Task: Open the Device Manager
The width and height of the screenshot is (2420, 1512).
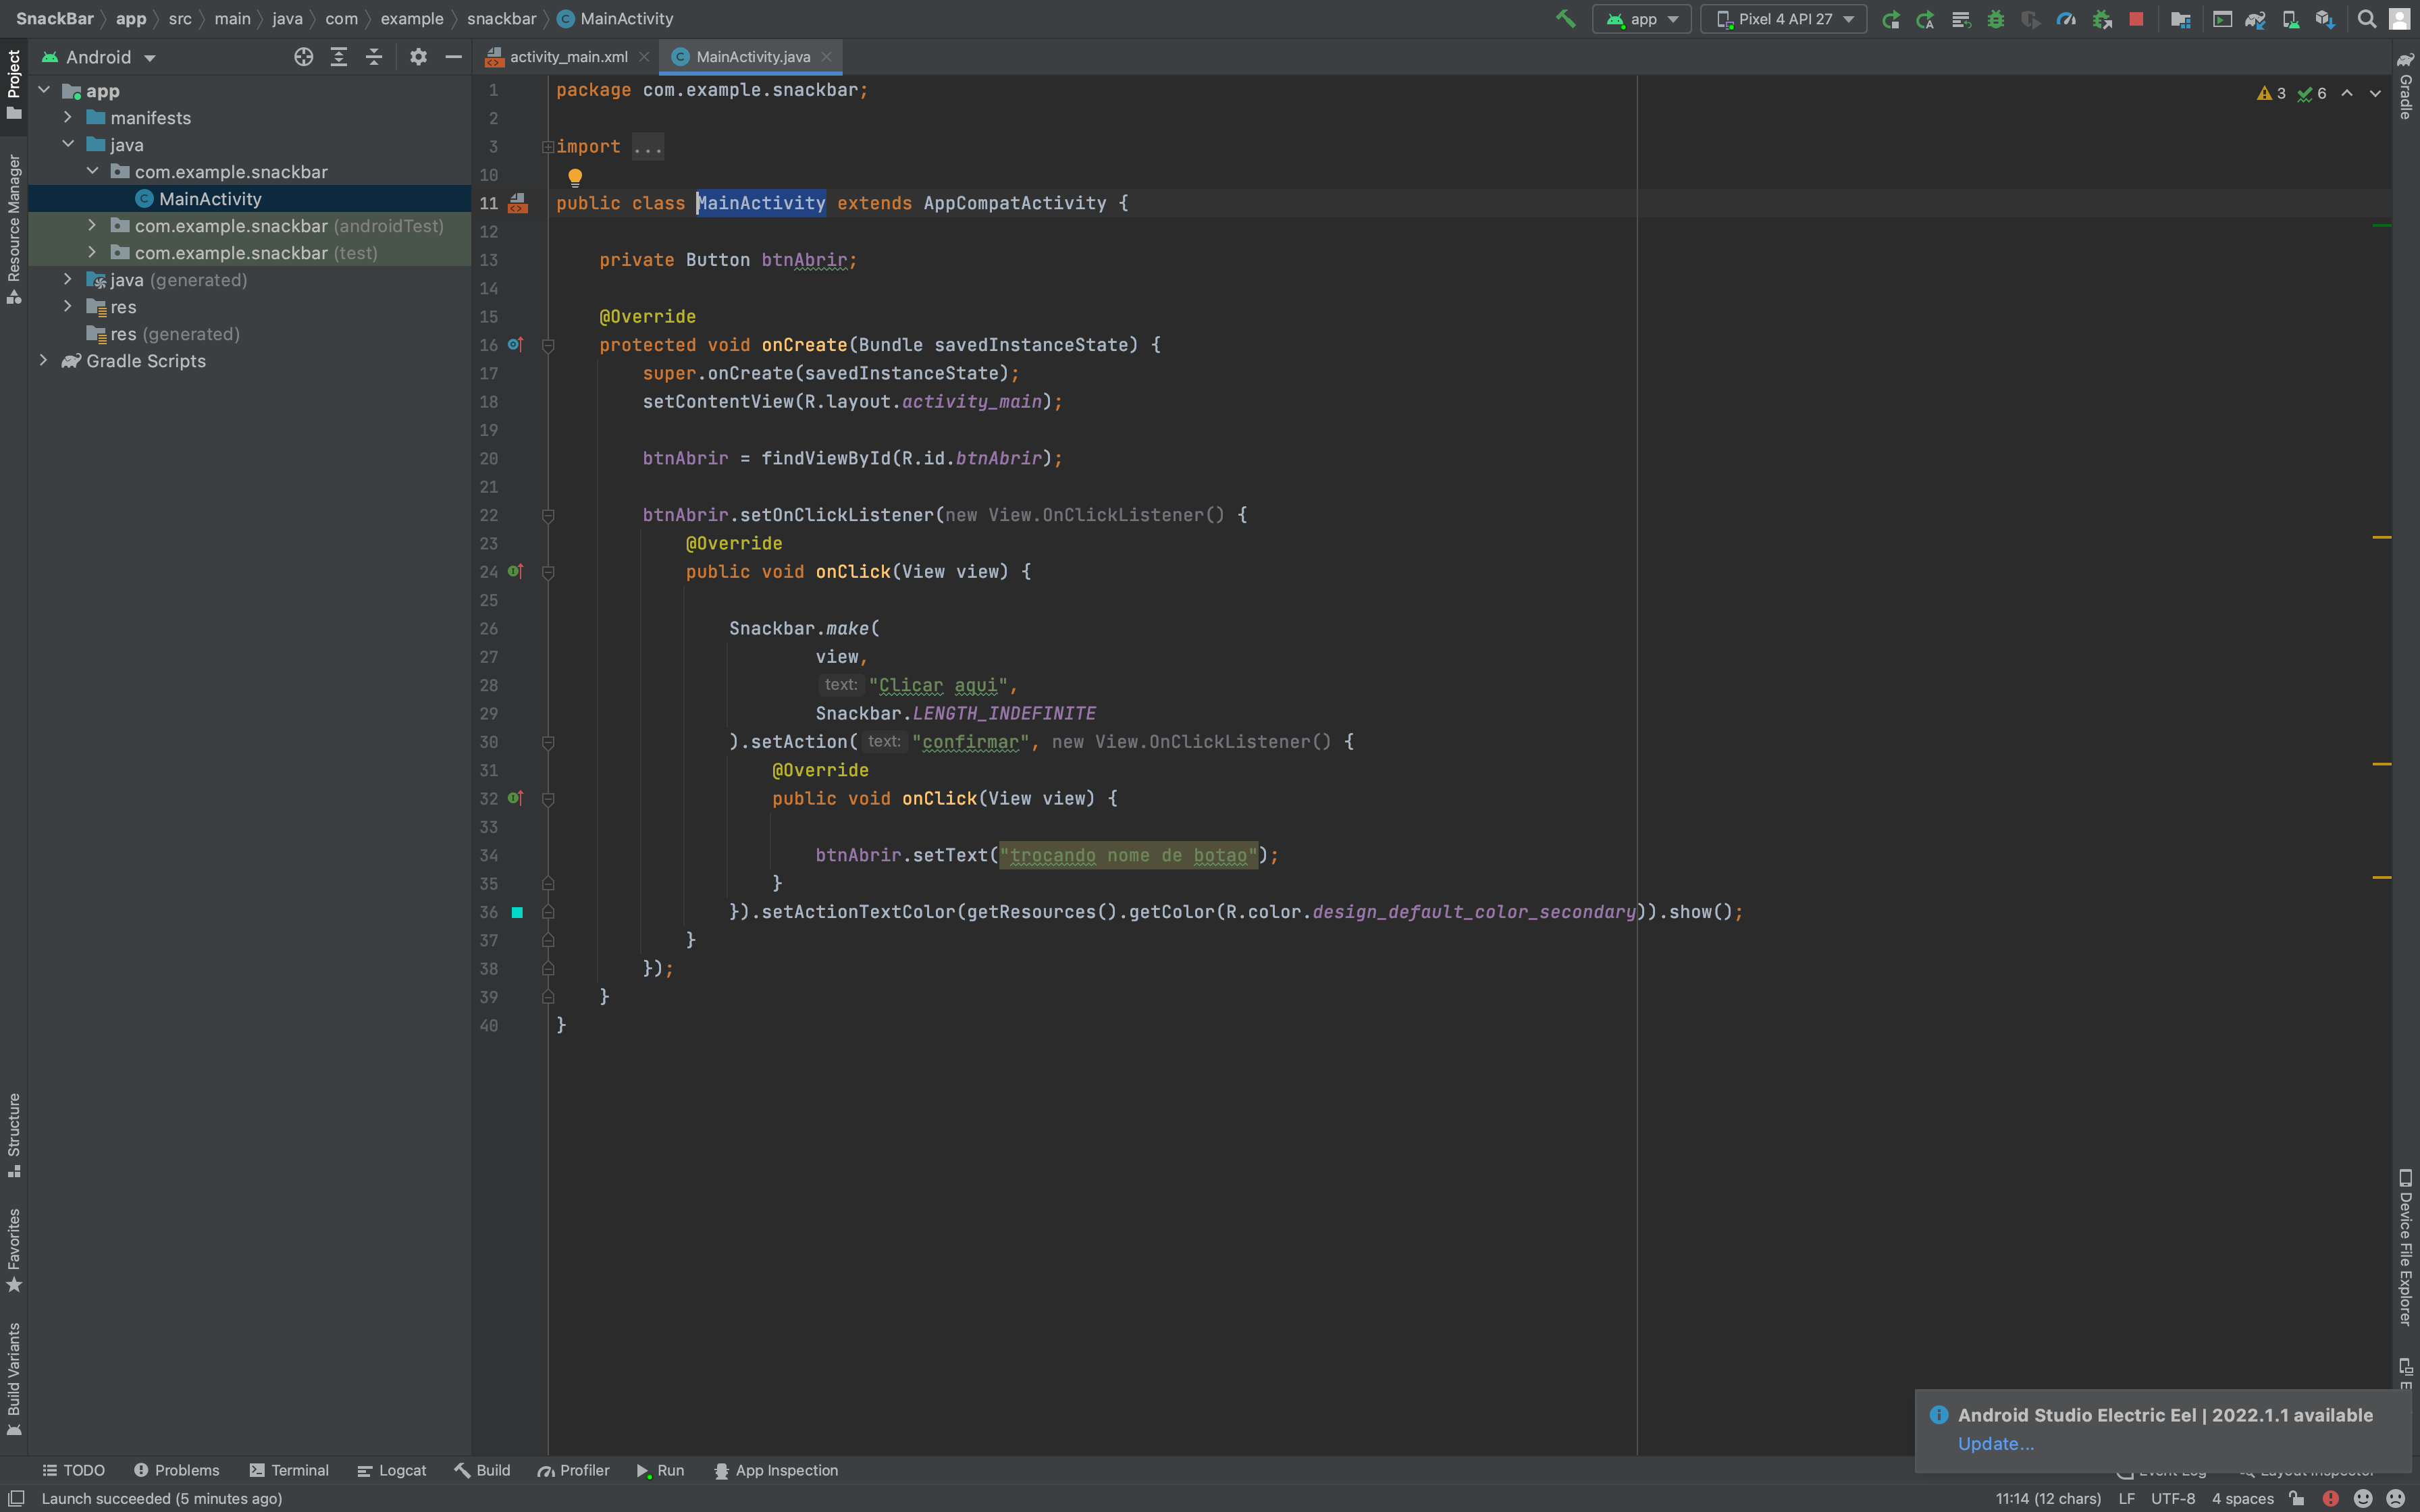Action: (x=2290, y=18)
